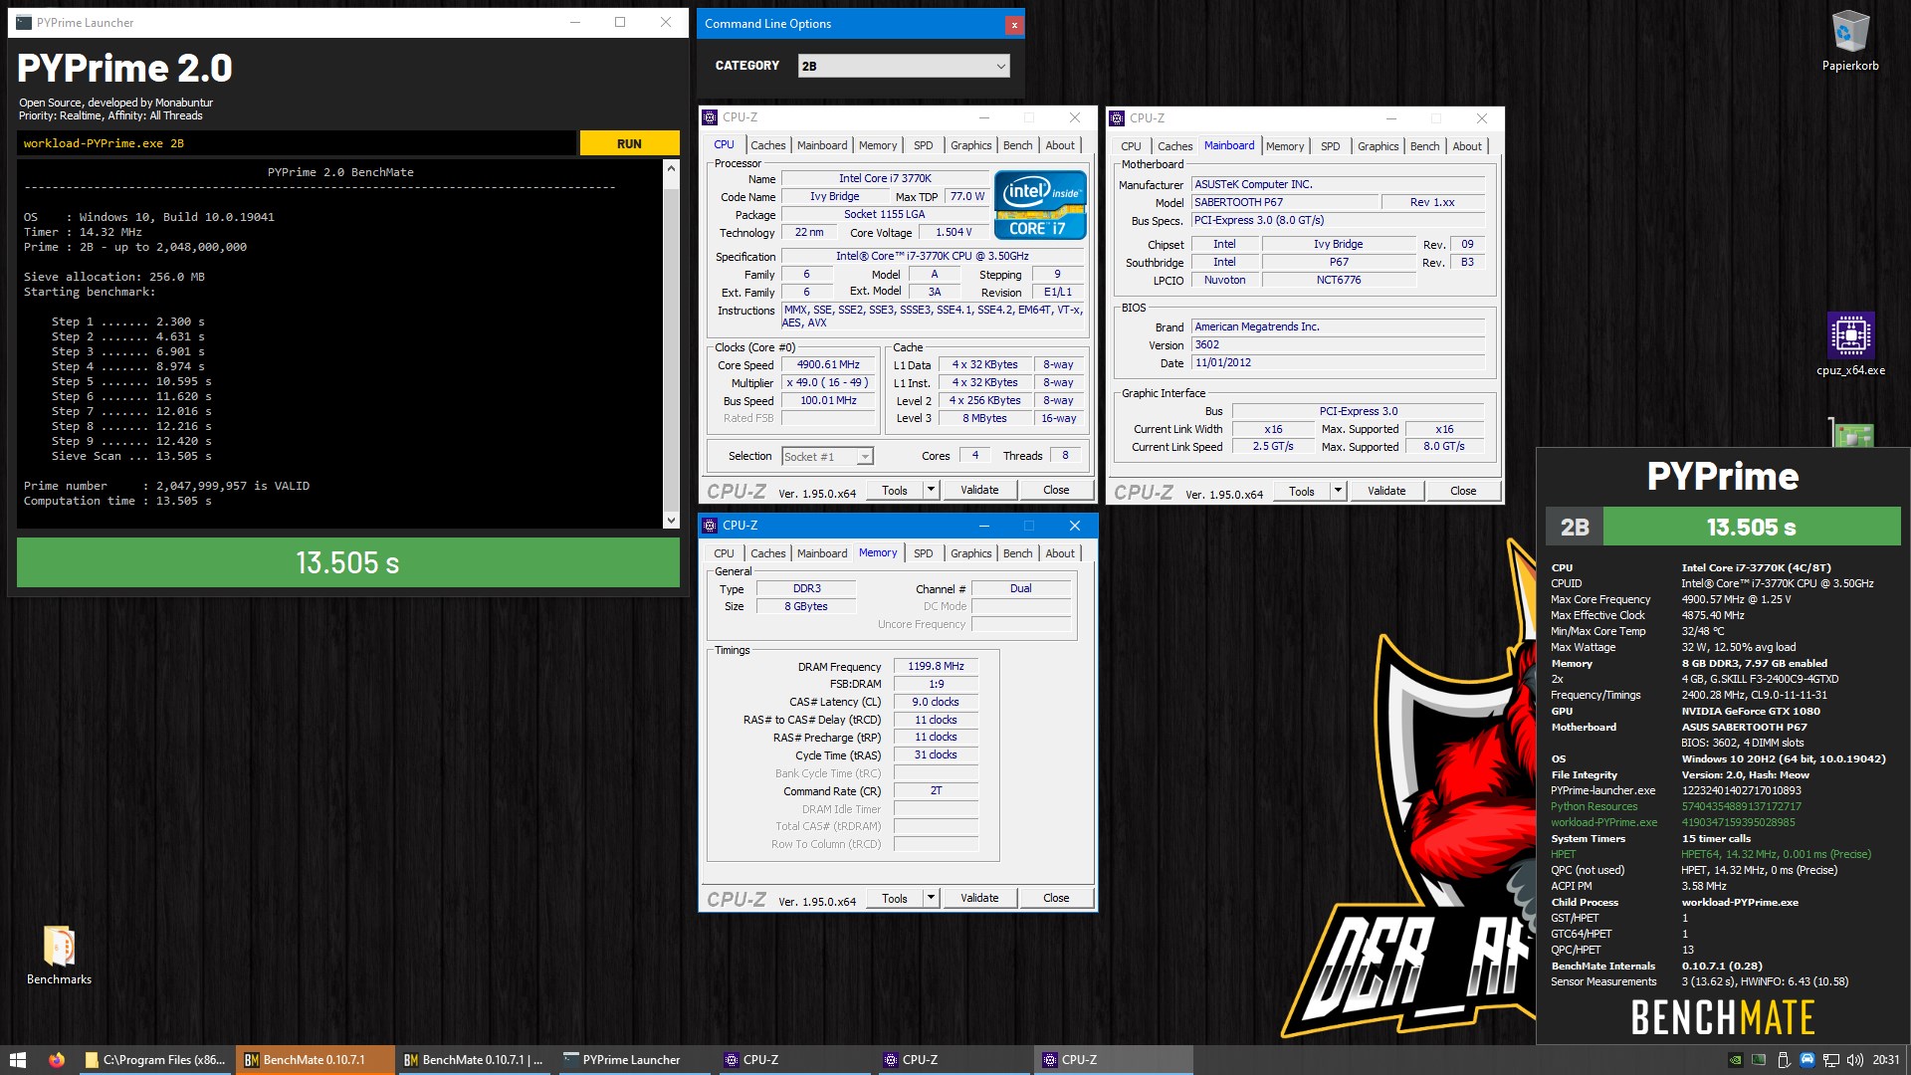This screenshot has width=1911, height=1075.
Task: Open the Papierkorb recycle bin icon
Action: (1850, 41)
